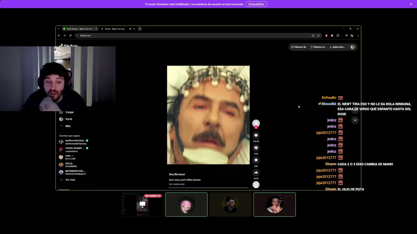This screenshot has height=234, width=417.
Task: Select the pink-cap participant thumbnail
Action: 186,204
